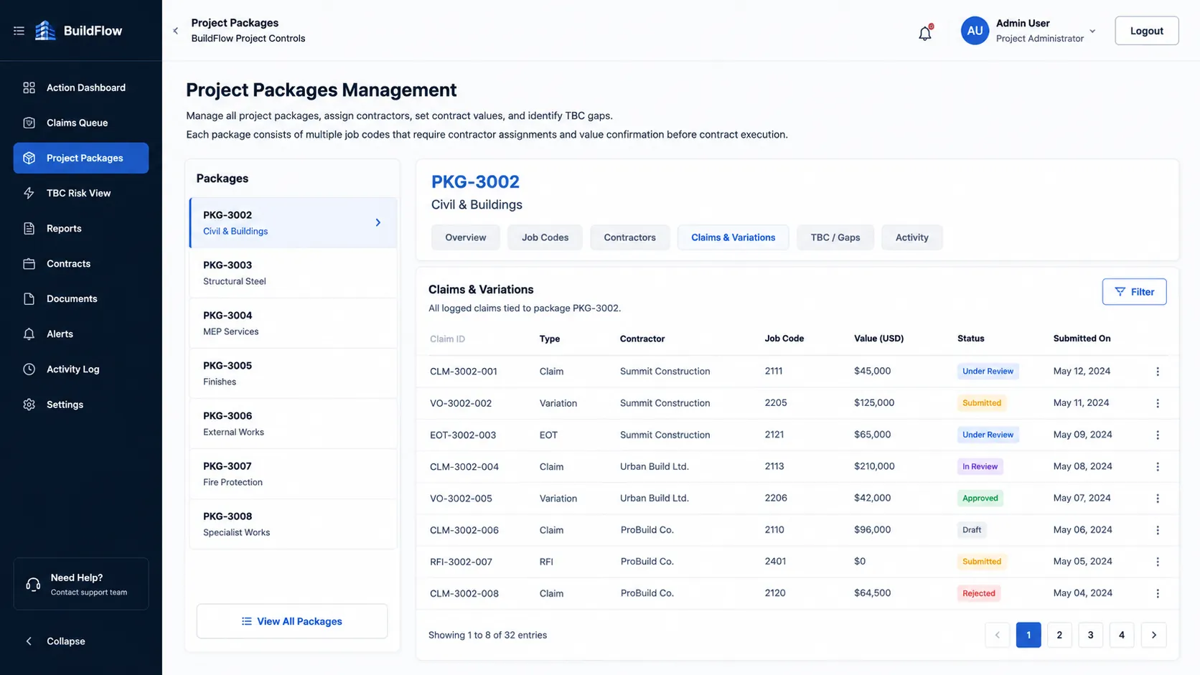Viewport: 1200px width, 675px height.
Task: Click the Documents file icon
Action: tap(29, 298)
